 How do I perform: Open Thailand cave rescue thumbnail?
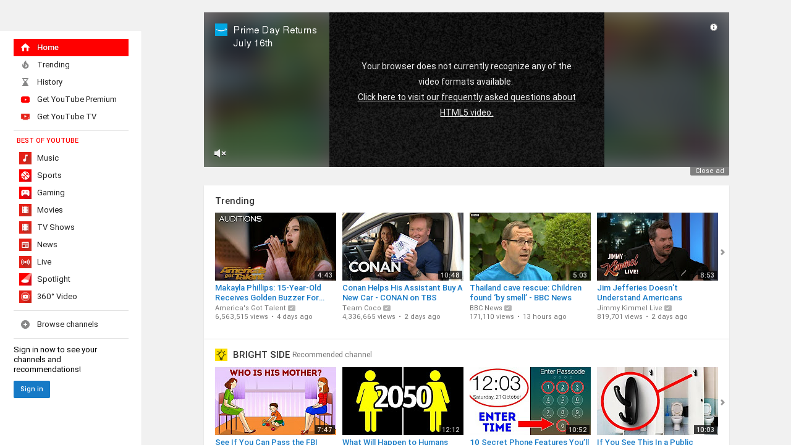click(530, 247)
